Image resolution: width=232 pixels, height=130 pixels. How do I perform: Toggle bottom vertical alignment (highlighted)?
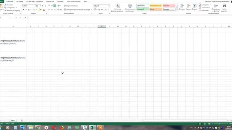[x=55, y=6]
